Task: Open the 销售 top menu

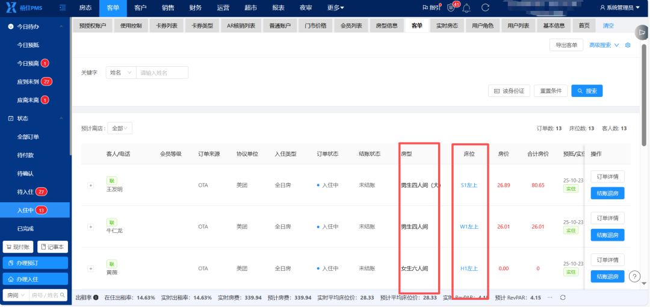Action: pyautogui.click(x=169, y=7)
